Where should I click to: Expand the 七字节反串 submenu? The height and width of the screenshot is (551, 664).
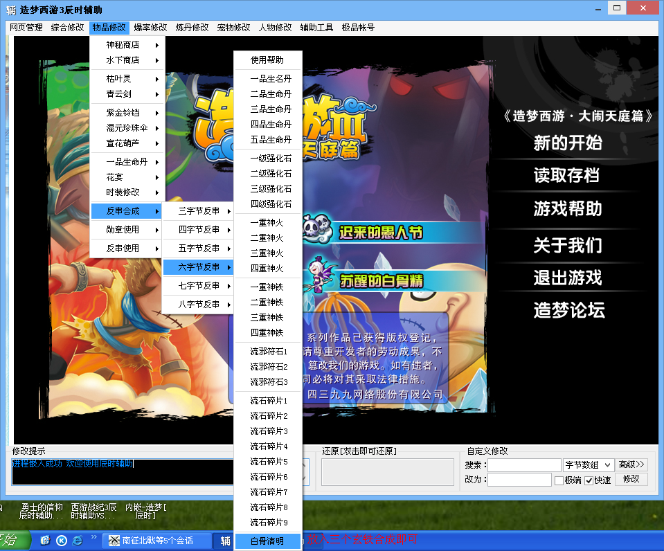pos(198,286)
